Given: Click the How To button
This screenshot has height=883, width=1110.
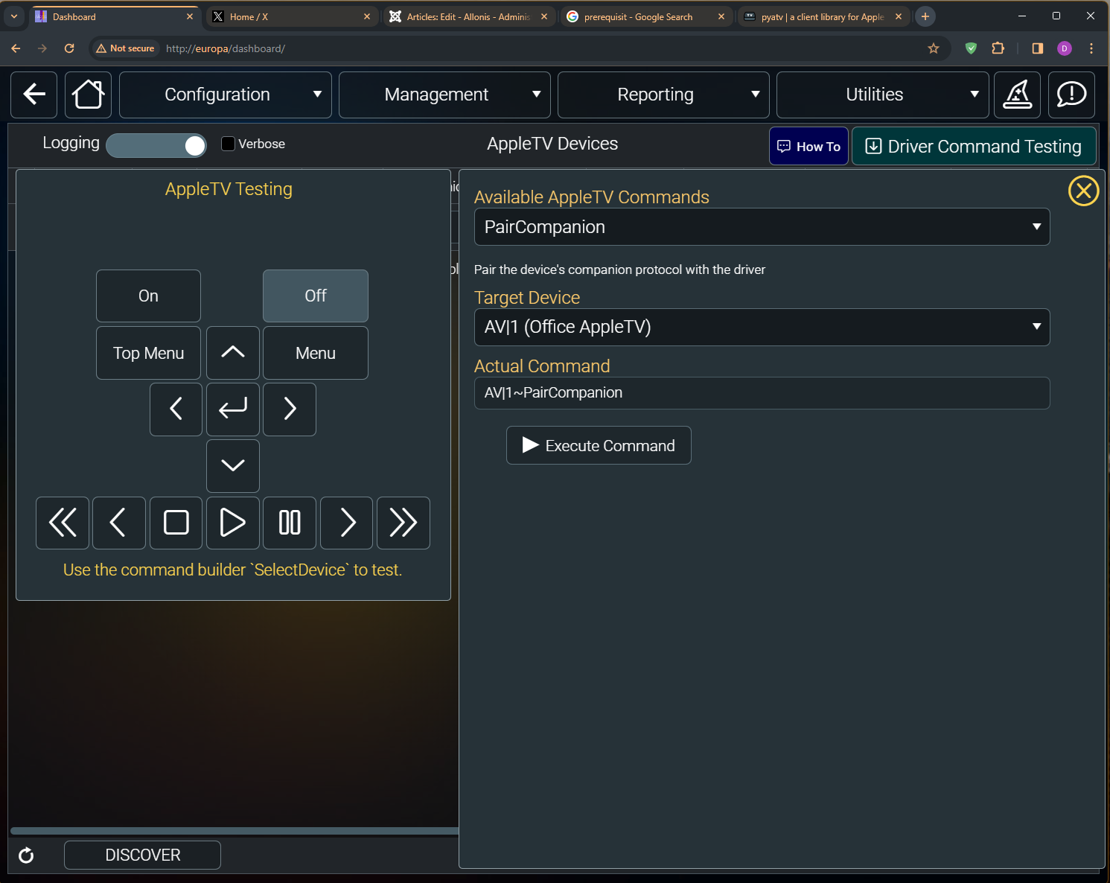Looking at the screenshot, I should tap(808, 146).
